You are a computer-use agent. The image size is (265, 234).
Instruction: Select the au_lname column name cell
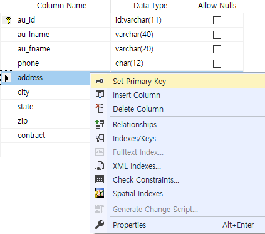61,35
